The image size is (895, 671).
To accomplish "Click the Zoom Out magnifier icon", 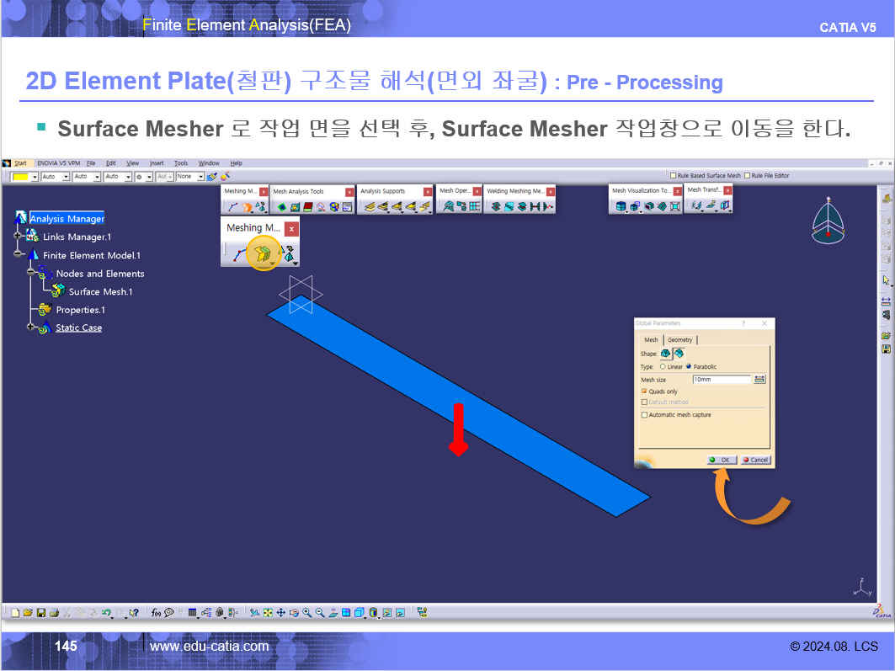I will pyautogui.click(x=320, y=613).
